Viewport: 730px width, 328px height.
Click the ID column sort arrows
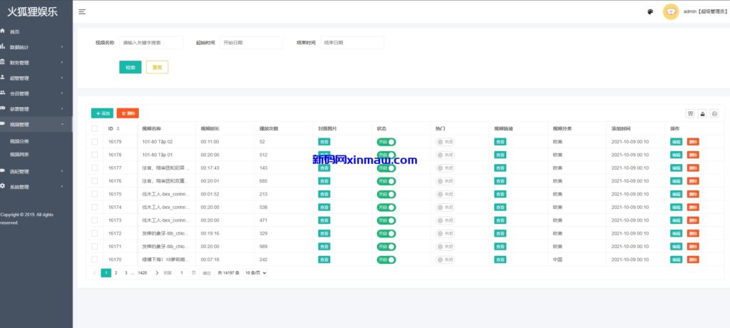click(x=118, y=129)
